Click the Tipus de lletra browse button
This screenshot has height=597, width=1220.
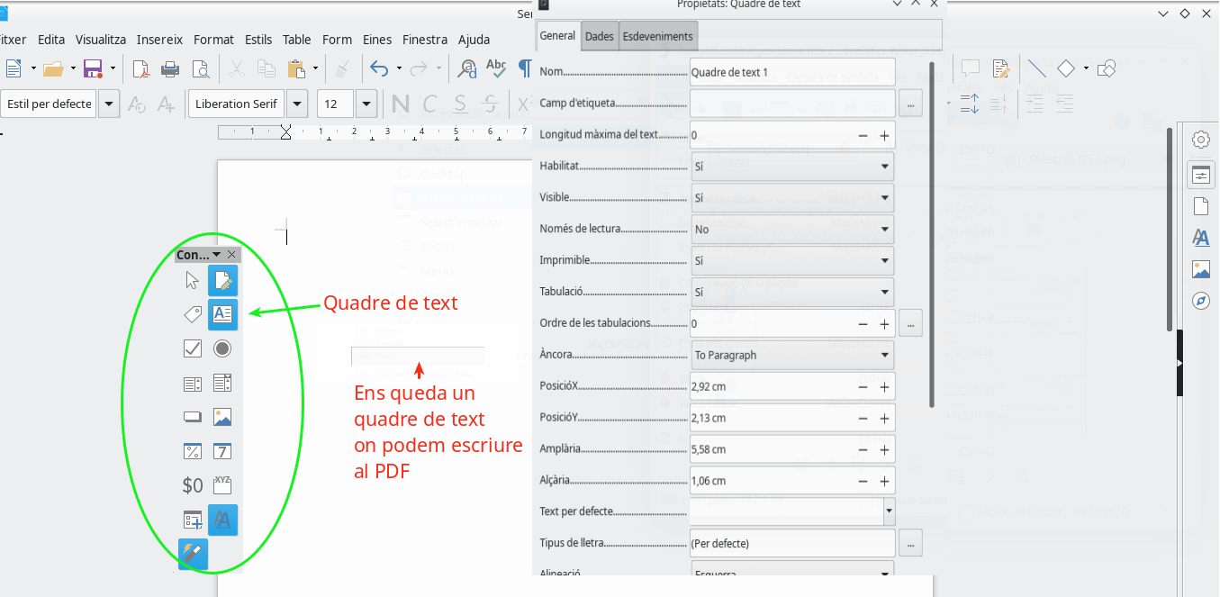pos(910,543)
